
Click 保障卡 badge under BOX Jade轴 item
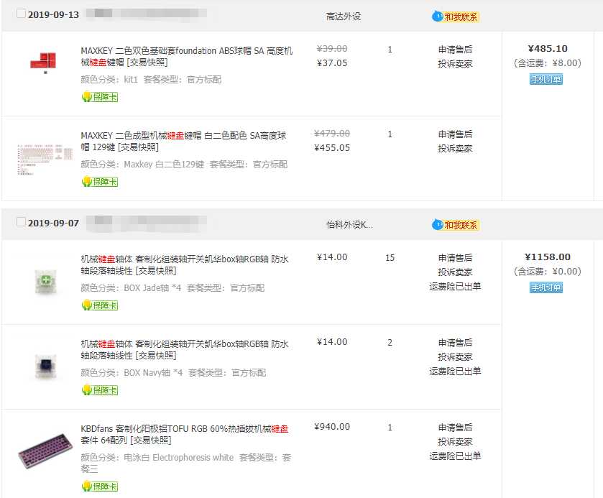tap(99, 305)
